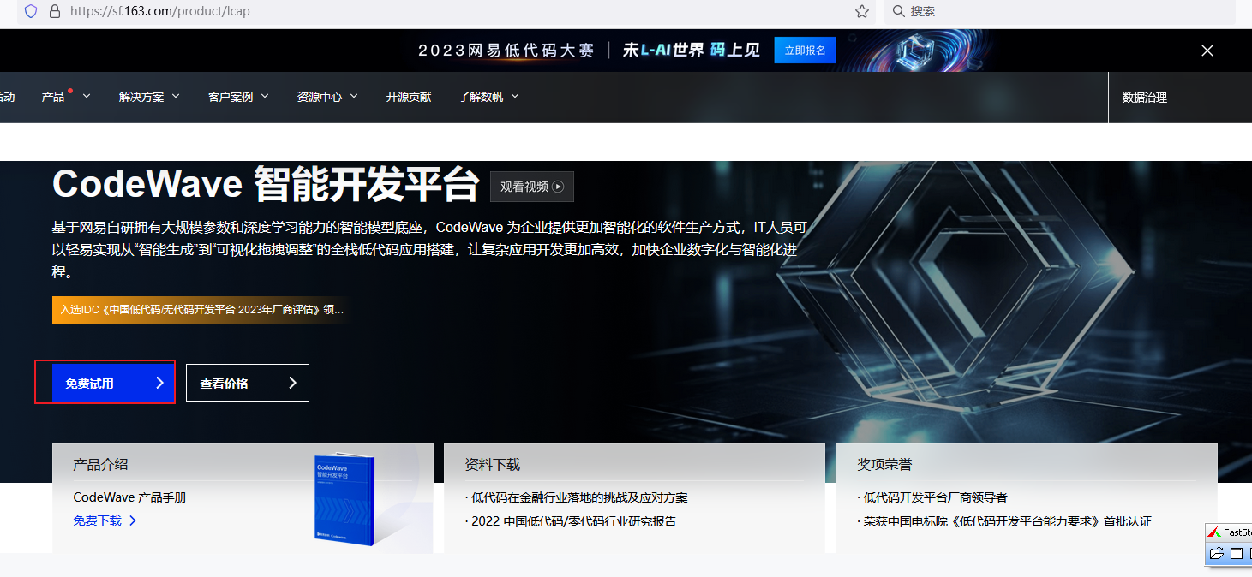
Task: Bookmark this page via the star icon
Action: 863,12
